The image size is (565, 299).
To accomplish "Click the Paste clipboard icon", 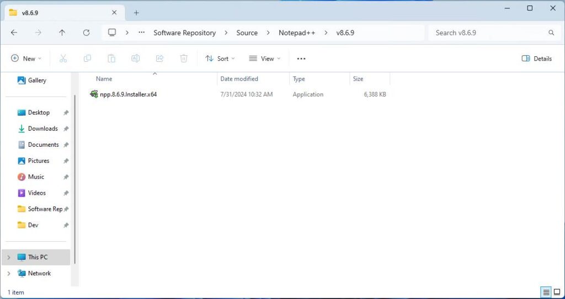I will pos(111,58).
